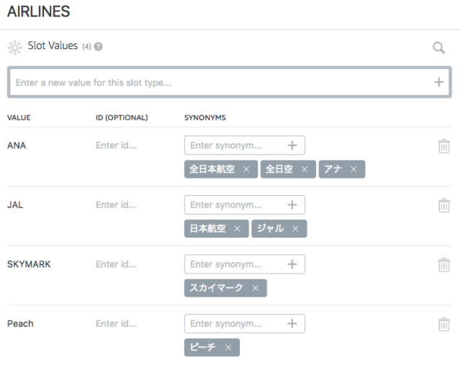The height and width of the screenshot is (383, 461).
Task: Select the ANA value name
Action: pos(17,145)
